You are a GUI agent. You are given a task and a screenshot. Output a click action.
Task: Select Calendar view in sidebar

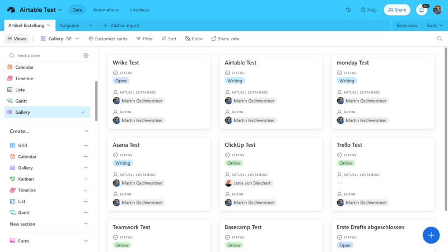pos(47,67)
